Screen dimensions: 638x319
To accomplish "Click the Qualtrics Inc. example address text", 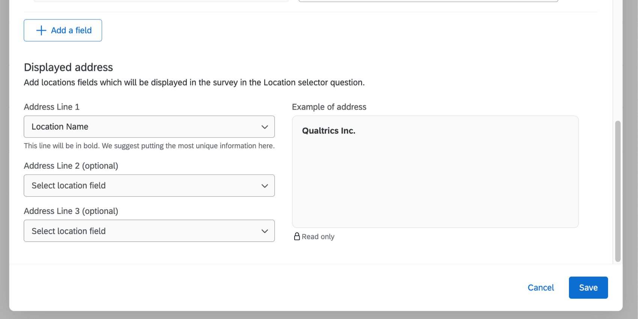I will pyautogui.click(x=329, y=131).
